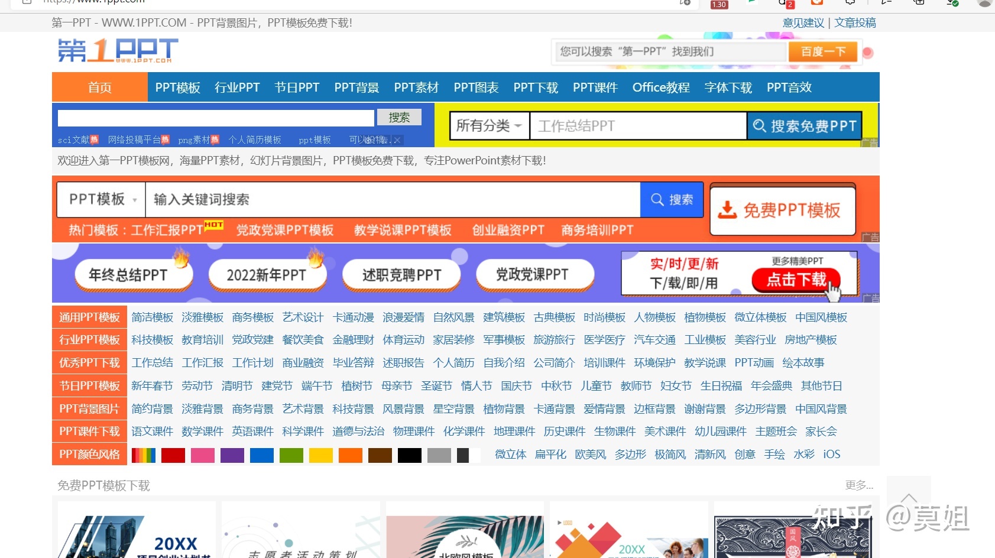Select the brown color swatch
Image resolution: width=995 pixels, height=558 pixels.
[x=380, y=455]
